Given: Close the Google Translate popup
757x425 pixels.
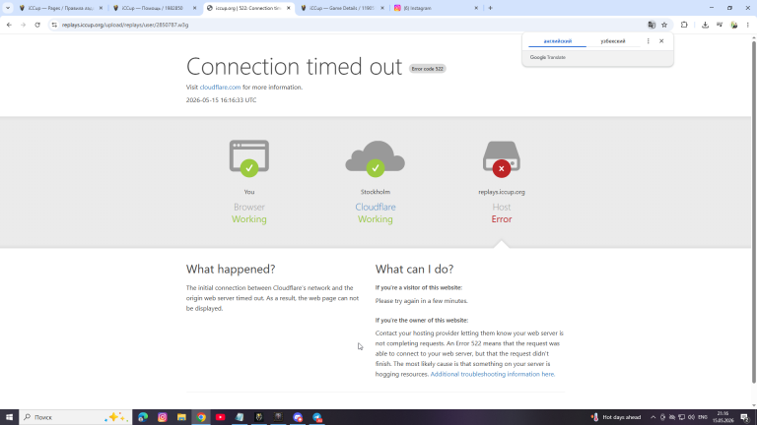Looking at the screenshot, I should (661, 41).
